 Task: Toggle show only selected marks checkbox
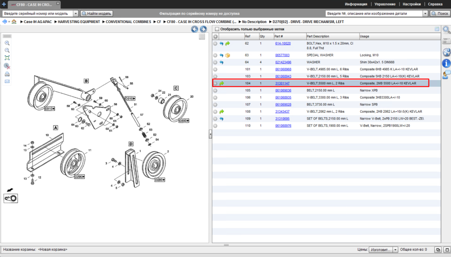click(x=217, y=29)
